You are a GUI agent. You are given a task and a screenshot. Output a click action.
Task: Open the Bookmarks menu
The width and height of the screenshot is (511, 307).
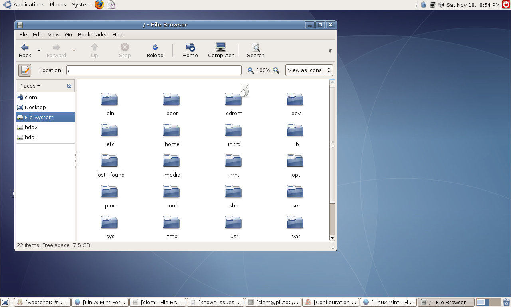pos(92,34)
